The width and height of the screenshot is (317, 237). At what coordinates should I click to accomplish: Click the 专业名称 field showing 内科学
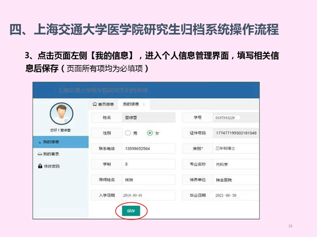pyautogui.click(x=236, y=164)
